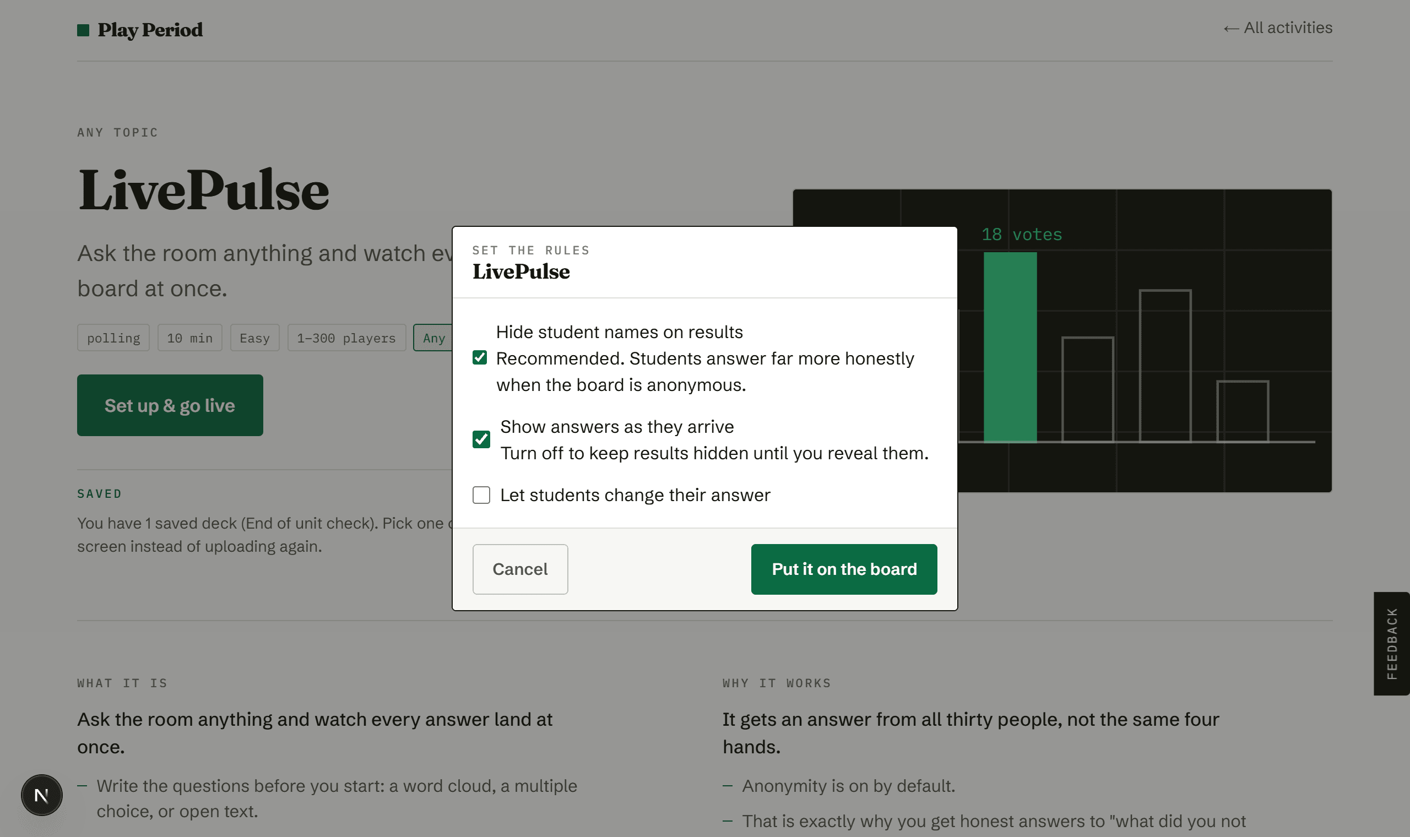Select the 10 min tag
This screenshot has width=1410, height=837.
tap(189, 338)
